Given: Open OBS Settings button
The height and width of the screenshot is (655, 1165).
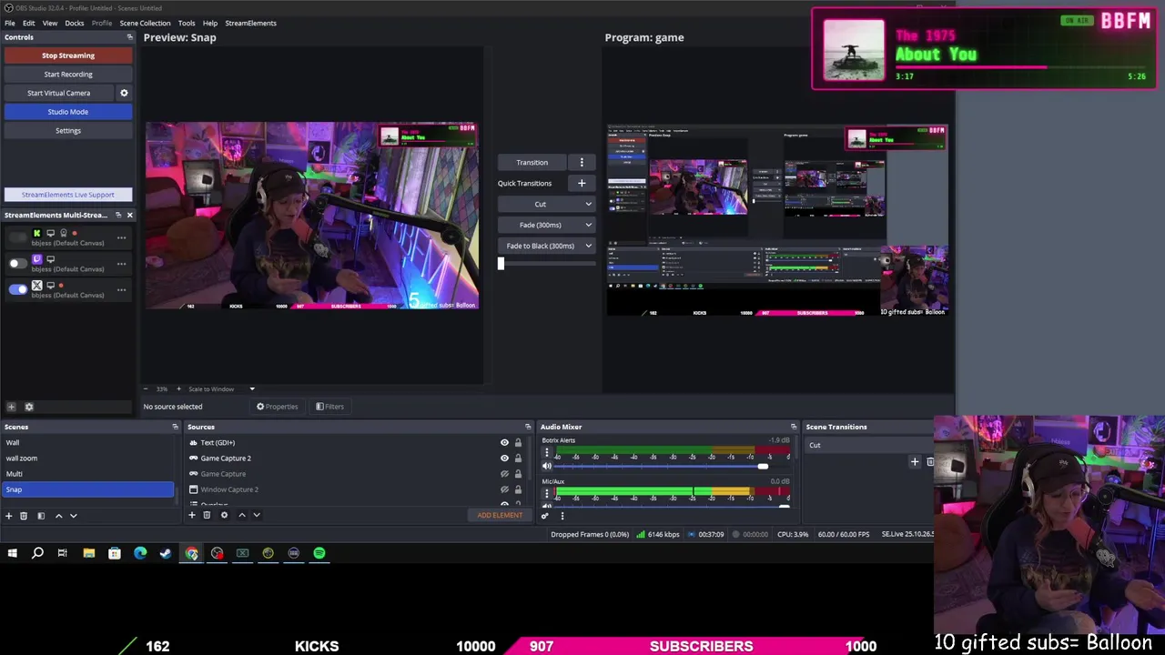Looking at the screenshot, I should pyautogui.click(x=68, y=131).
